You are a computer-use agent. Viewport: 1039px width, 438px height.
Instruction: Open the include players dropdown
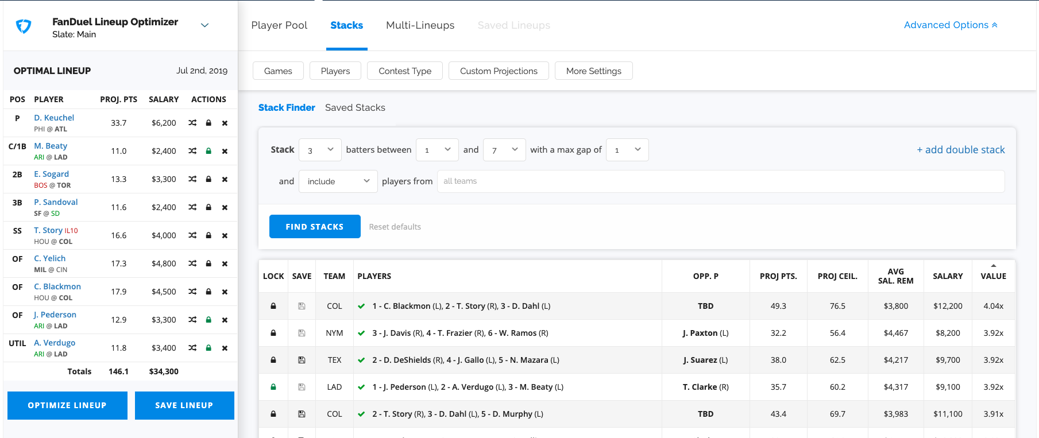(338, 181)
